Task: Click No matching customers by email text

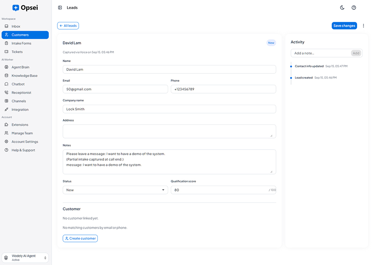Action: pos(95,228)
